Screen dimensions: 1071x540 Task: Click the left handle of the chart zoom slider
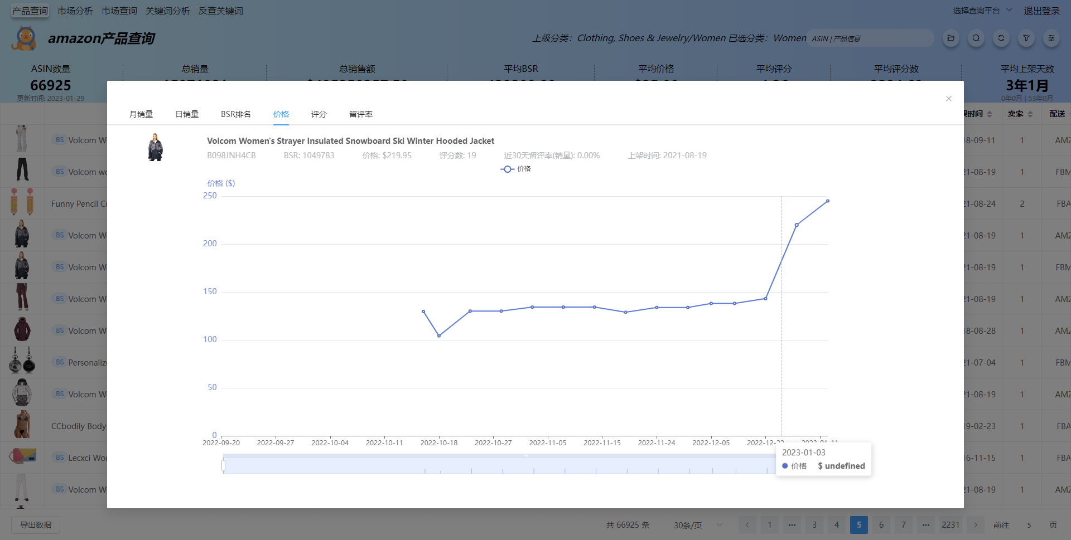(223, 465)
